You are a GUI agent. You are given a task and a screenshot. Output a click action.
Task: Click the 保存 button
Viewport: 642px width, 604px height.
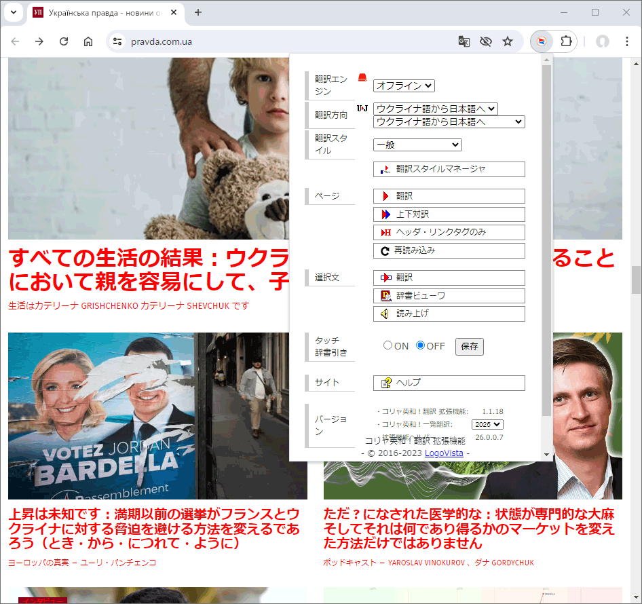469,346
